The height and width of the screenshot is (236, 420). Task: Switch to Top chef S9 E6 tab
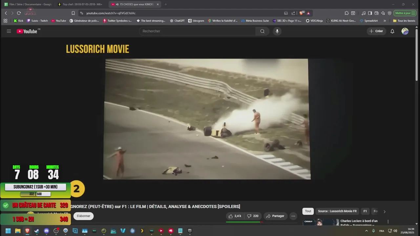pyautogui.click(x=80, y=4)
